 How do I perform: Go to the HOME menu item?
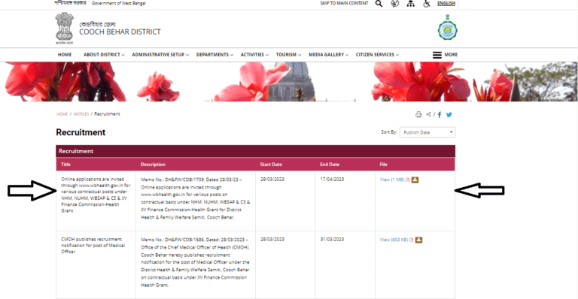pyautogui.click(x=65, y=55)
